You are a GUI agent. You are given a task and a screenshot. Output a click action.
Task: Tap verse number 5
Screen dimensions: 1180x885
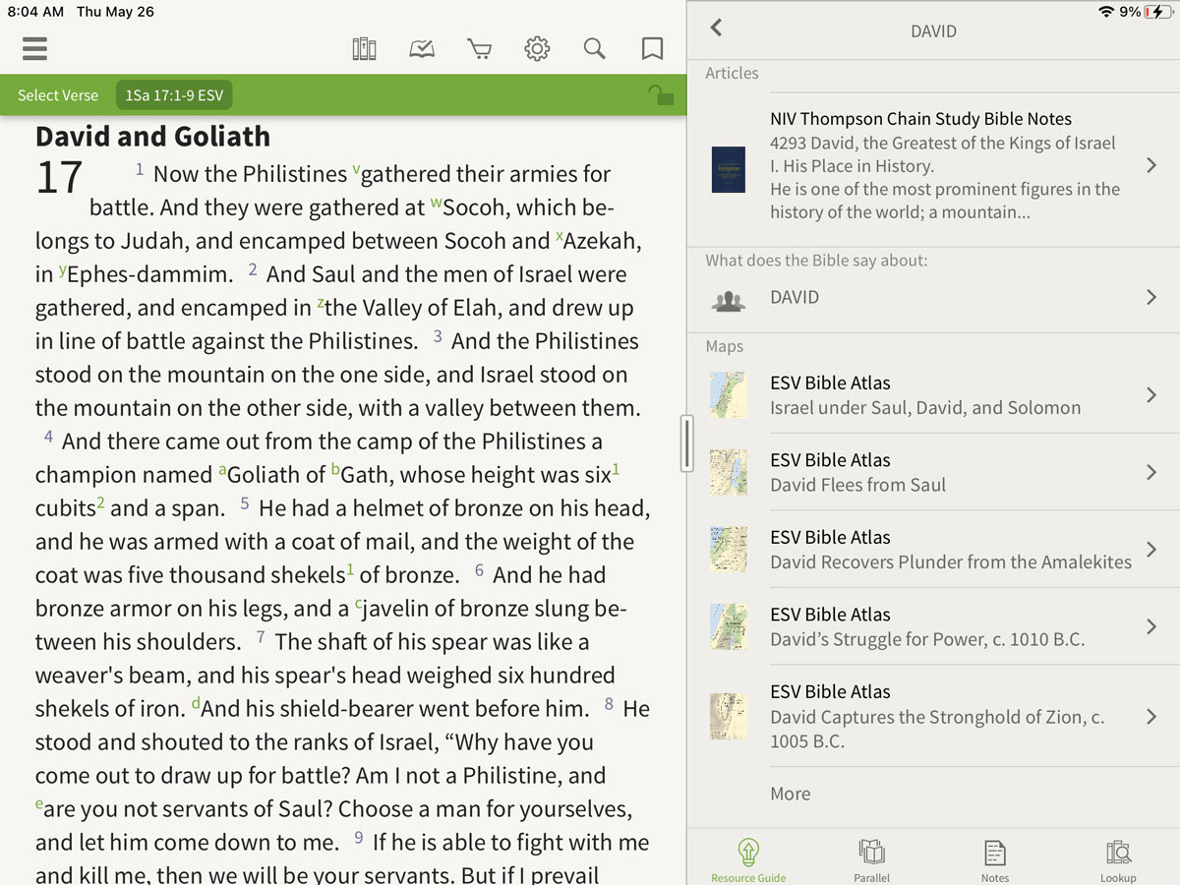245,503
